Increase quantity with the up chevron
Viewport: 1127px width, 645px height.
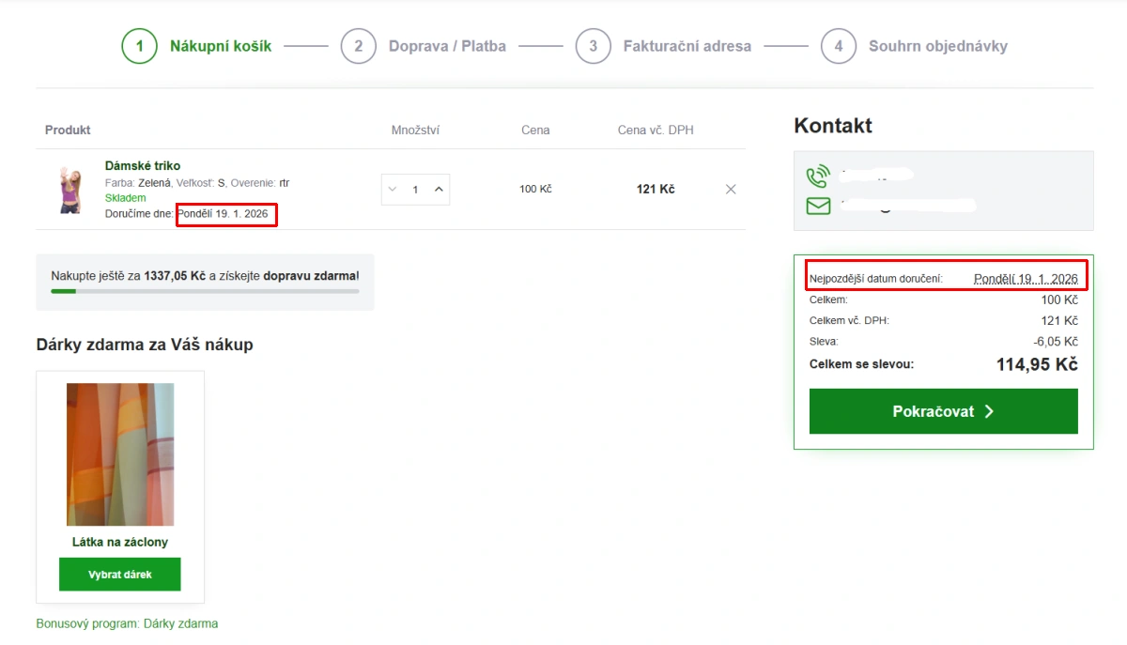click(438, 189)
